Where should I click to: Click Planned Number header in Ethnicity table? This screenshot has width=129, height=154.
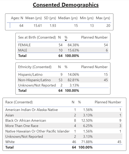click(x=94, y=67)
